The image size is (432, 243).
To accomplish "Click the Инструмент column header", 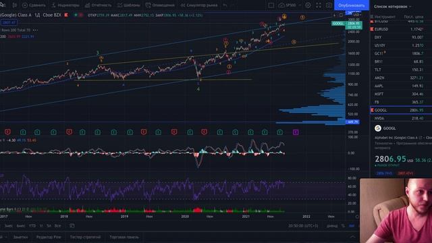I will click(385, 17).
